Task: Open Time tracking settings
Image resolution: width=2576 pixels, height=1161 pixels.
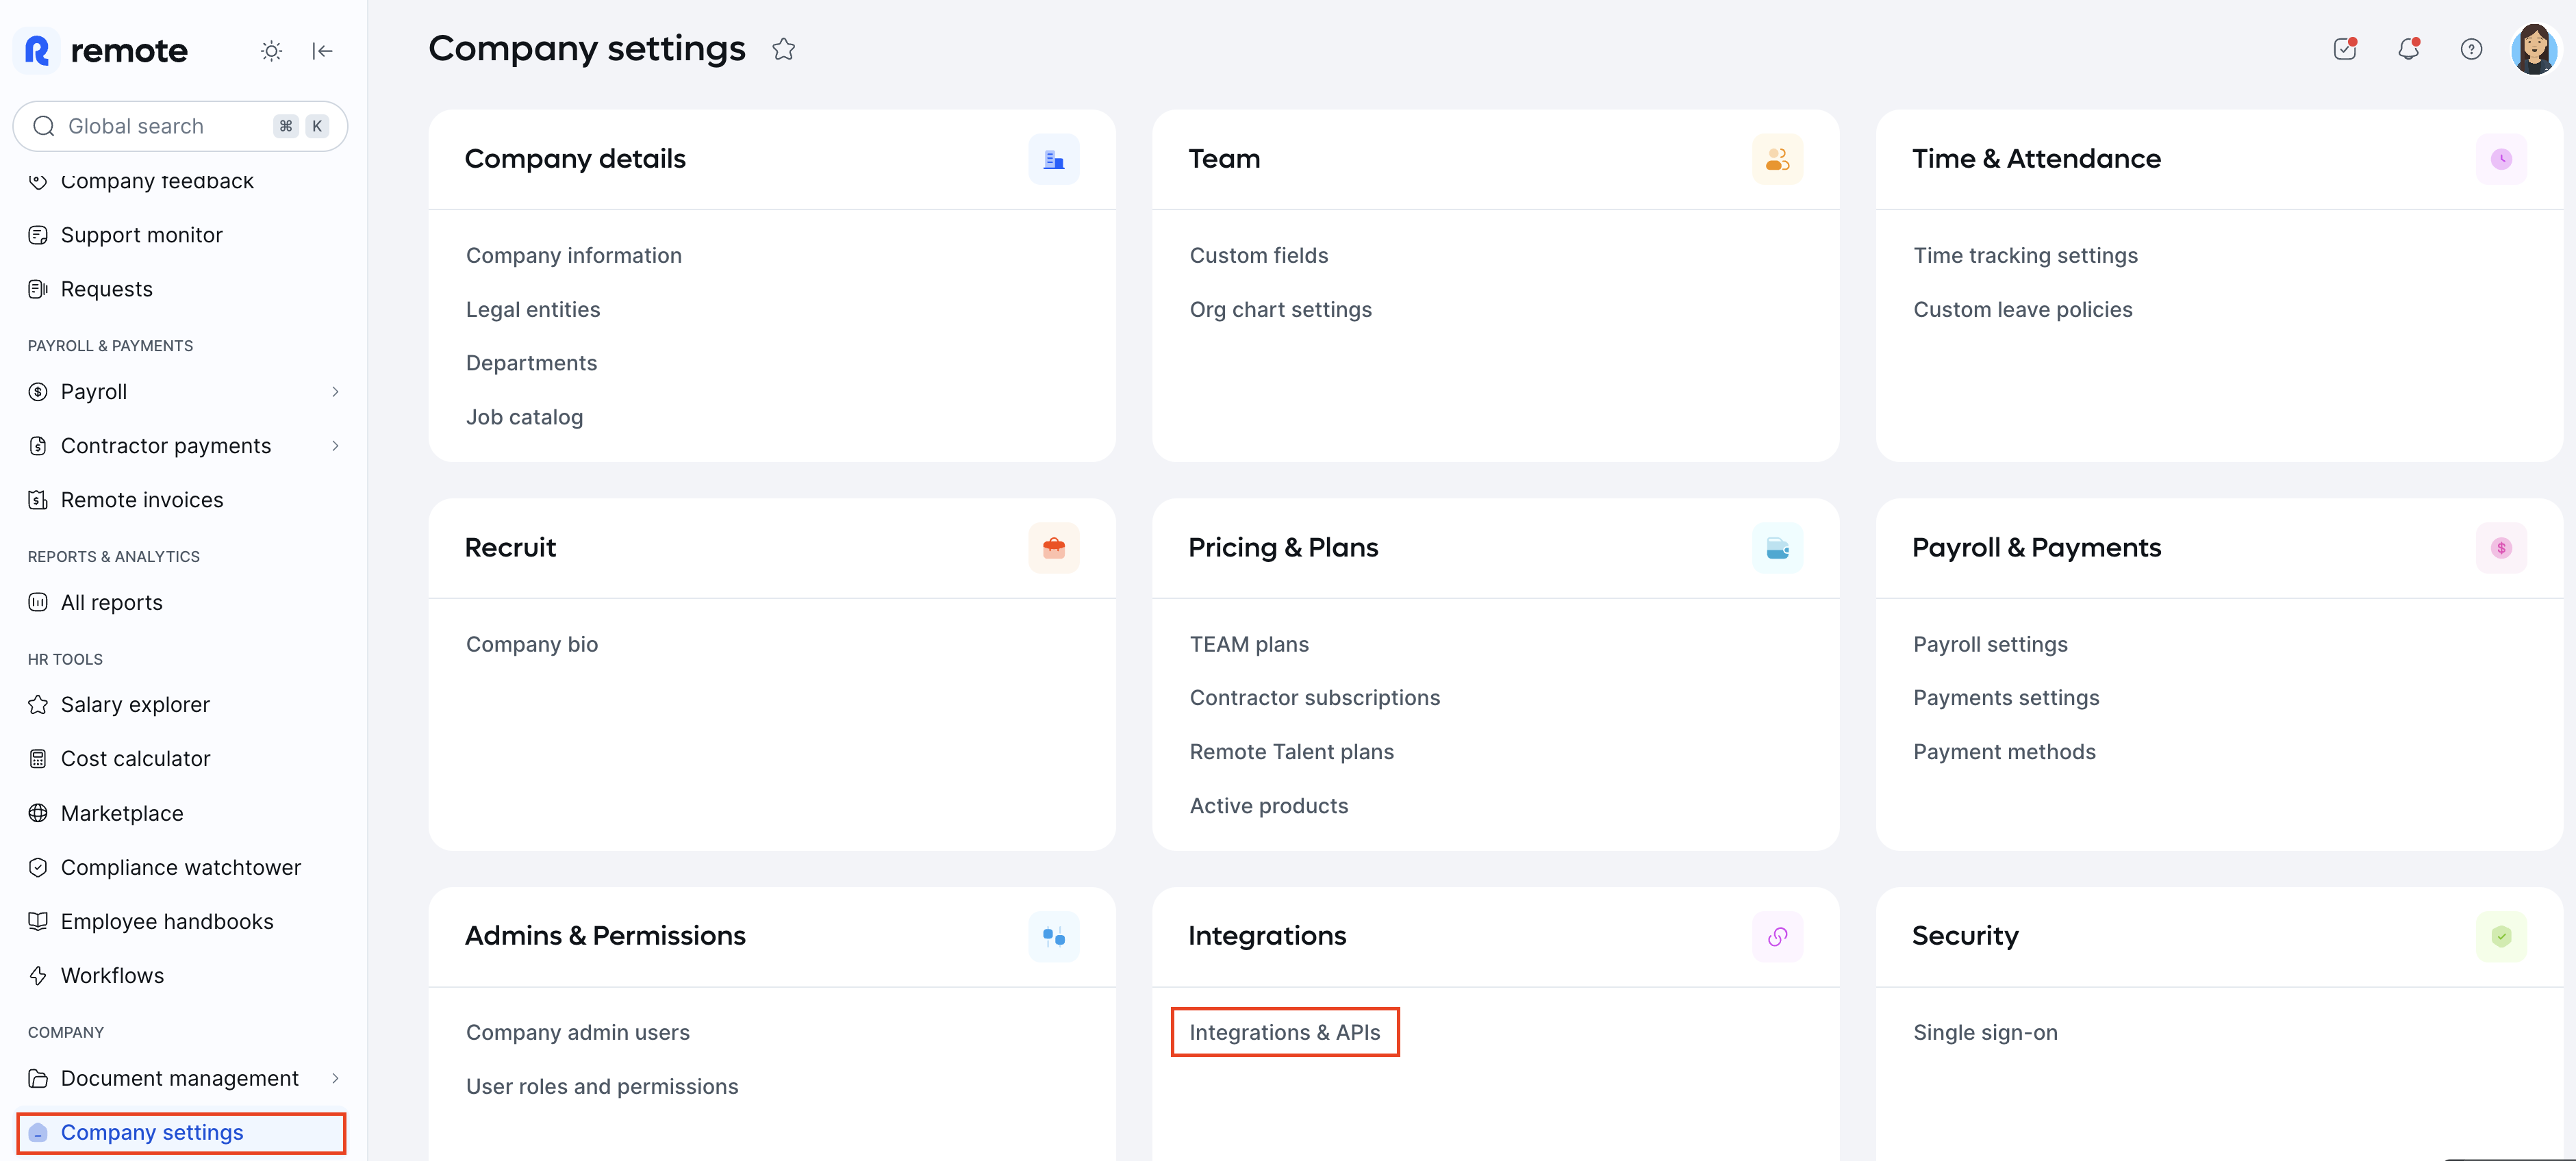Action: (2025, 255)
